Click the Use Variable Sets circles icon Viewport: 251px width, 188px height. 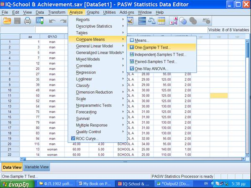183,21
